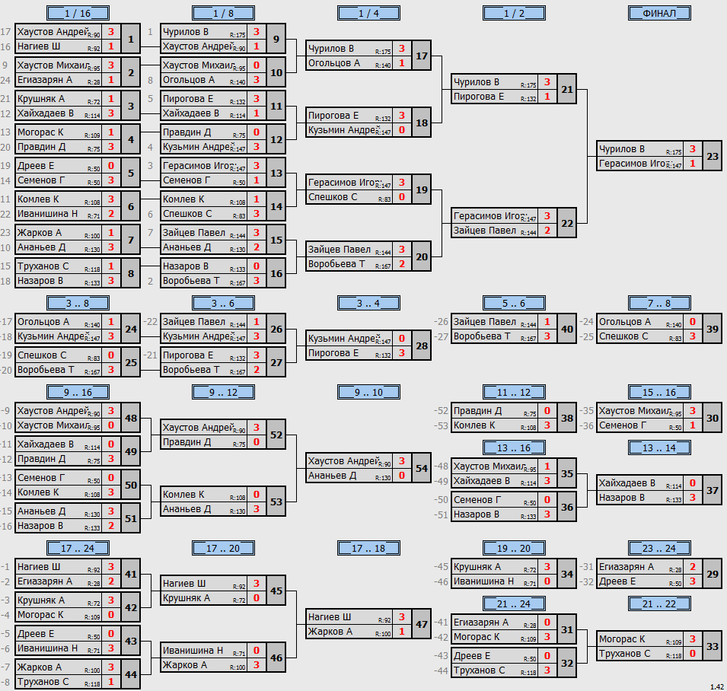The image size is (727, 691).
Task: Click match number box 5 beside Дреев Е
Action: (131, 173)
